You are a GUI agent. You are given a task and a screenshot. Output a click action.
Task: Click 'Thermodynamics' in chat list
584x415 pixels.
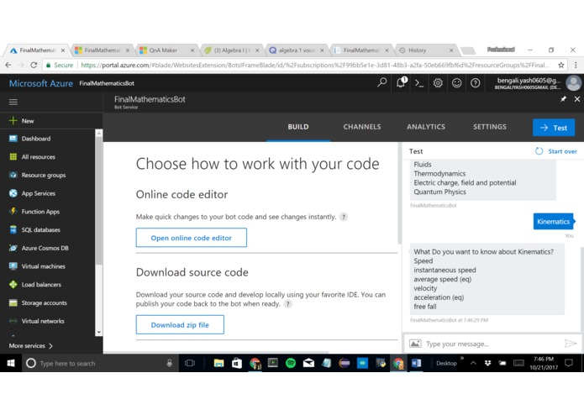439,173
